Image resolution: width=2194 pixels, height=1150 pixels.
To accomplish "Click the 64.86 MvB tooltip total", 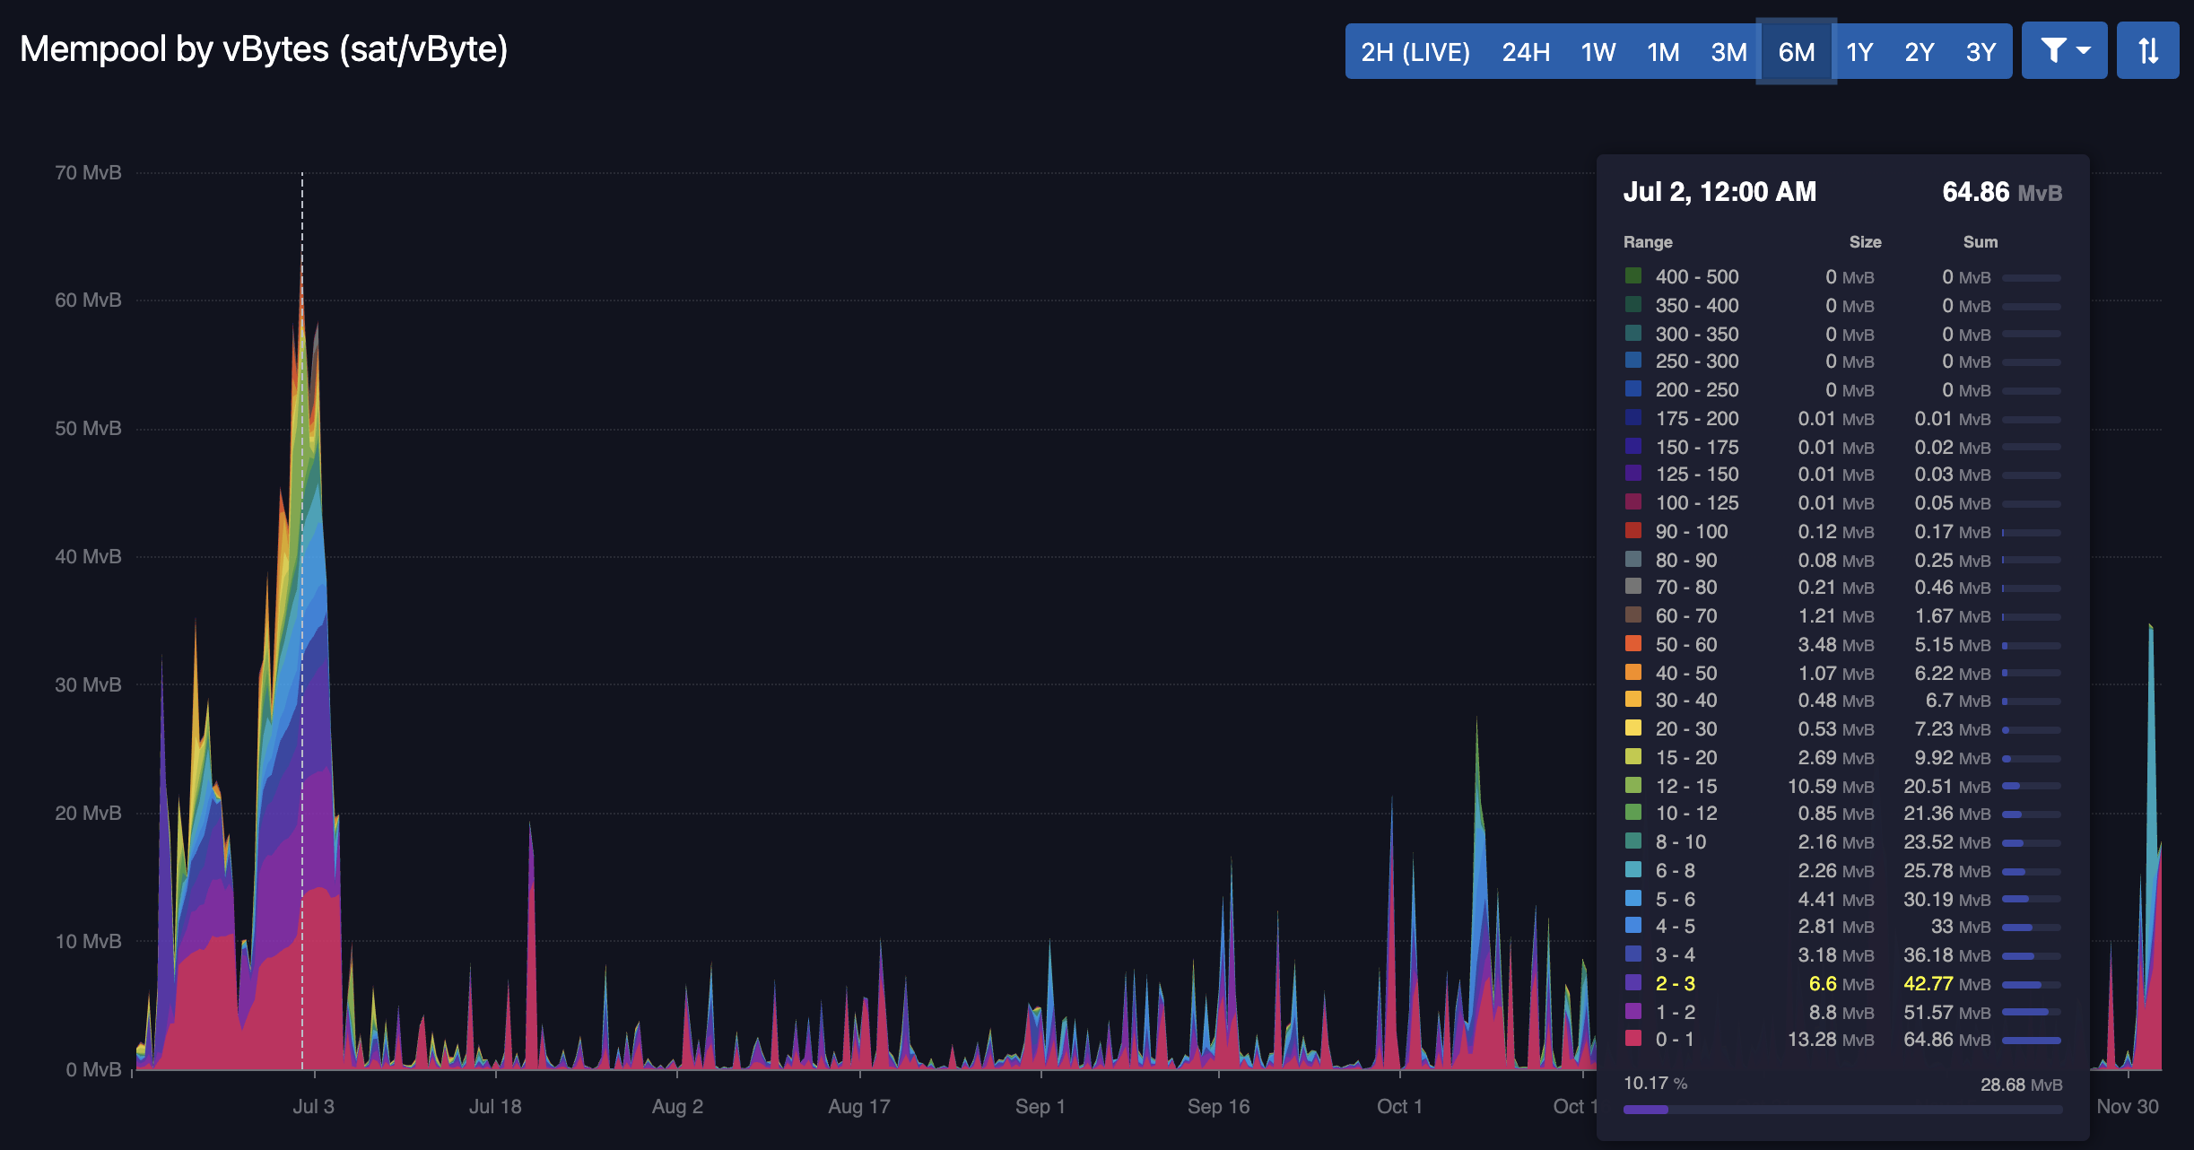I will tap(2002, 191).
